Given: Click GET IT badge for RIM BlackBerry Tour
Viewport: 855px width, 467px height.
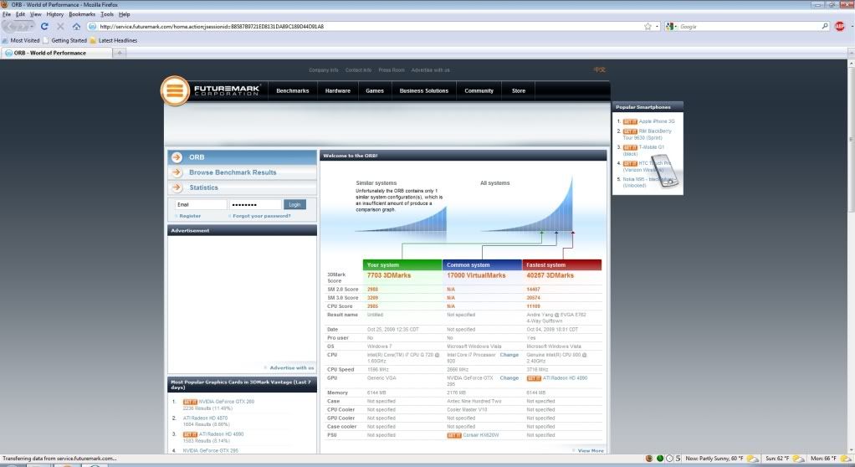Looking at the screenshot, I should coord(630,131).
